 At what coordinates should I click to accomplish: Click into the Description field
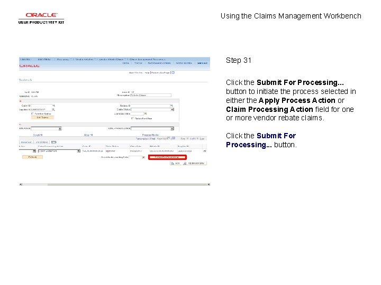point(151,95)
